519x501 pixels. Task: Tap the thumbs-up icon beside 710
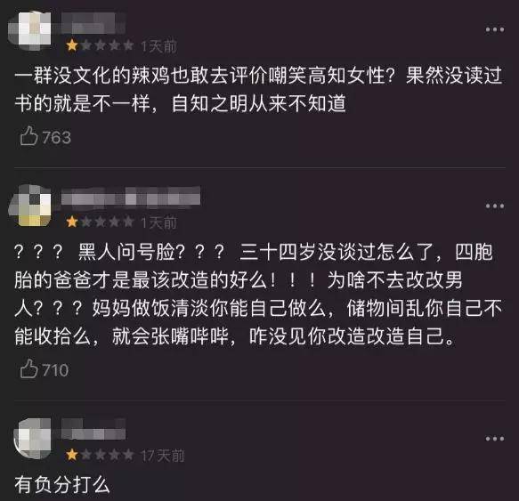click(28, 368)
